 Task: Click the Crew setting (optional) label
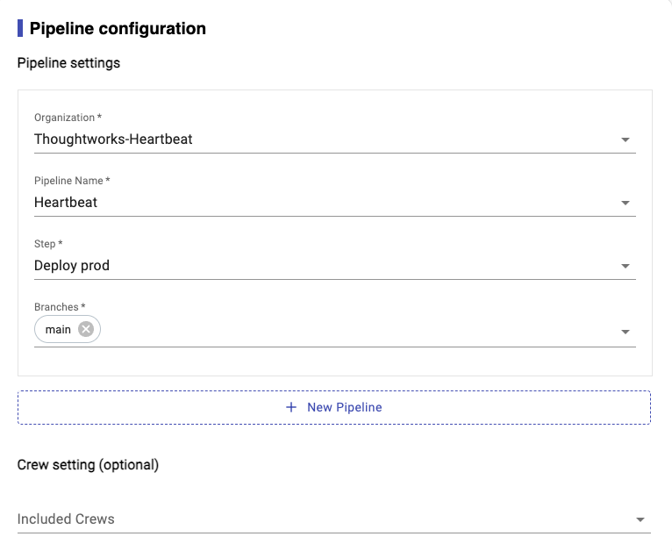pyautogui.click(x=88, y=465)
